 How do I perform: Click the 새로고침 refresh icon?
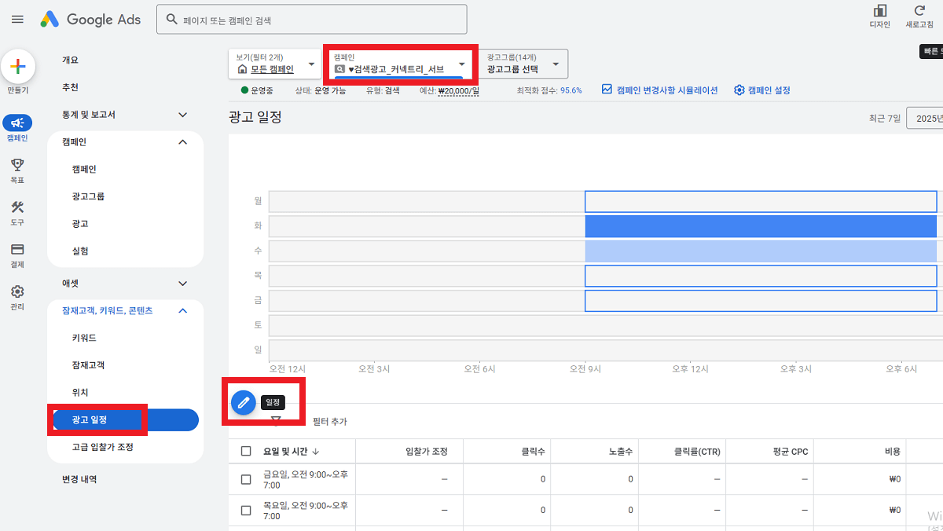tap(919, 14)
